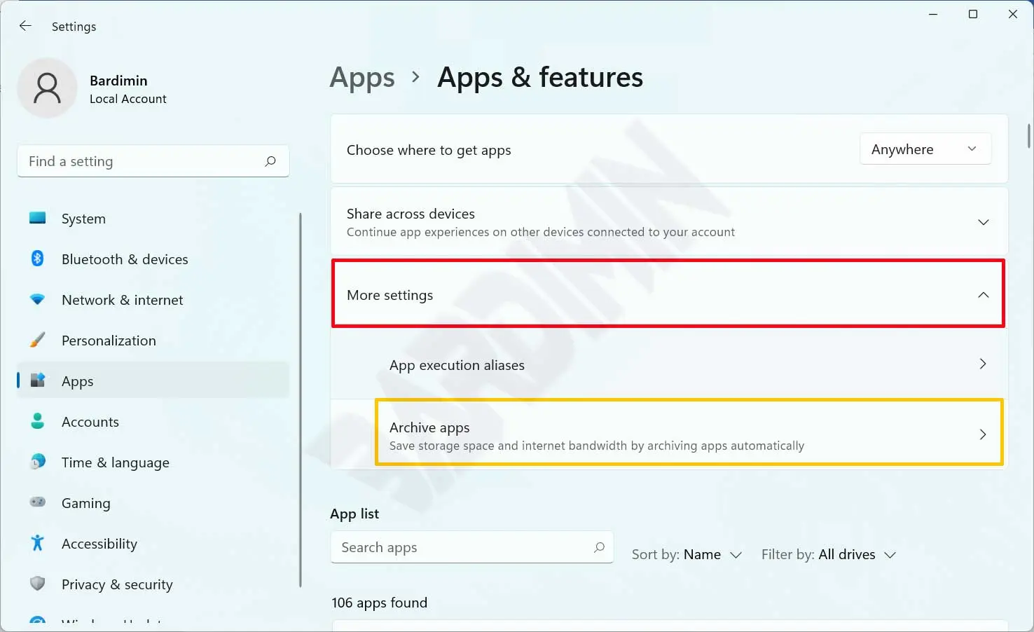Open the Privacy & security shield icon

point(38,584)
